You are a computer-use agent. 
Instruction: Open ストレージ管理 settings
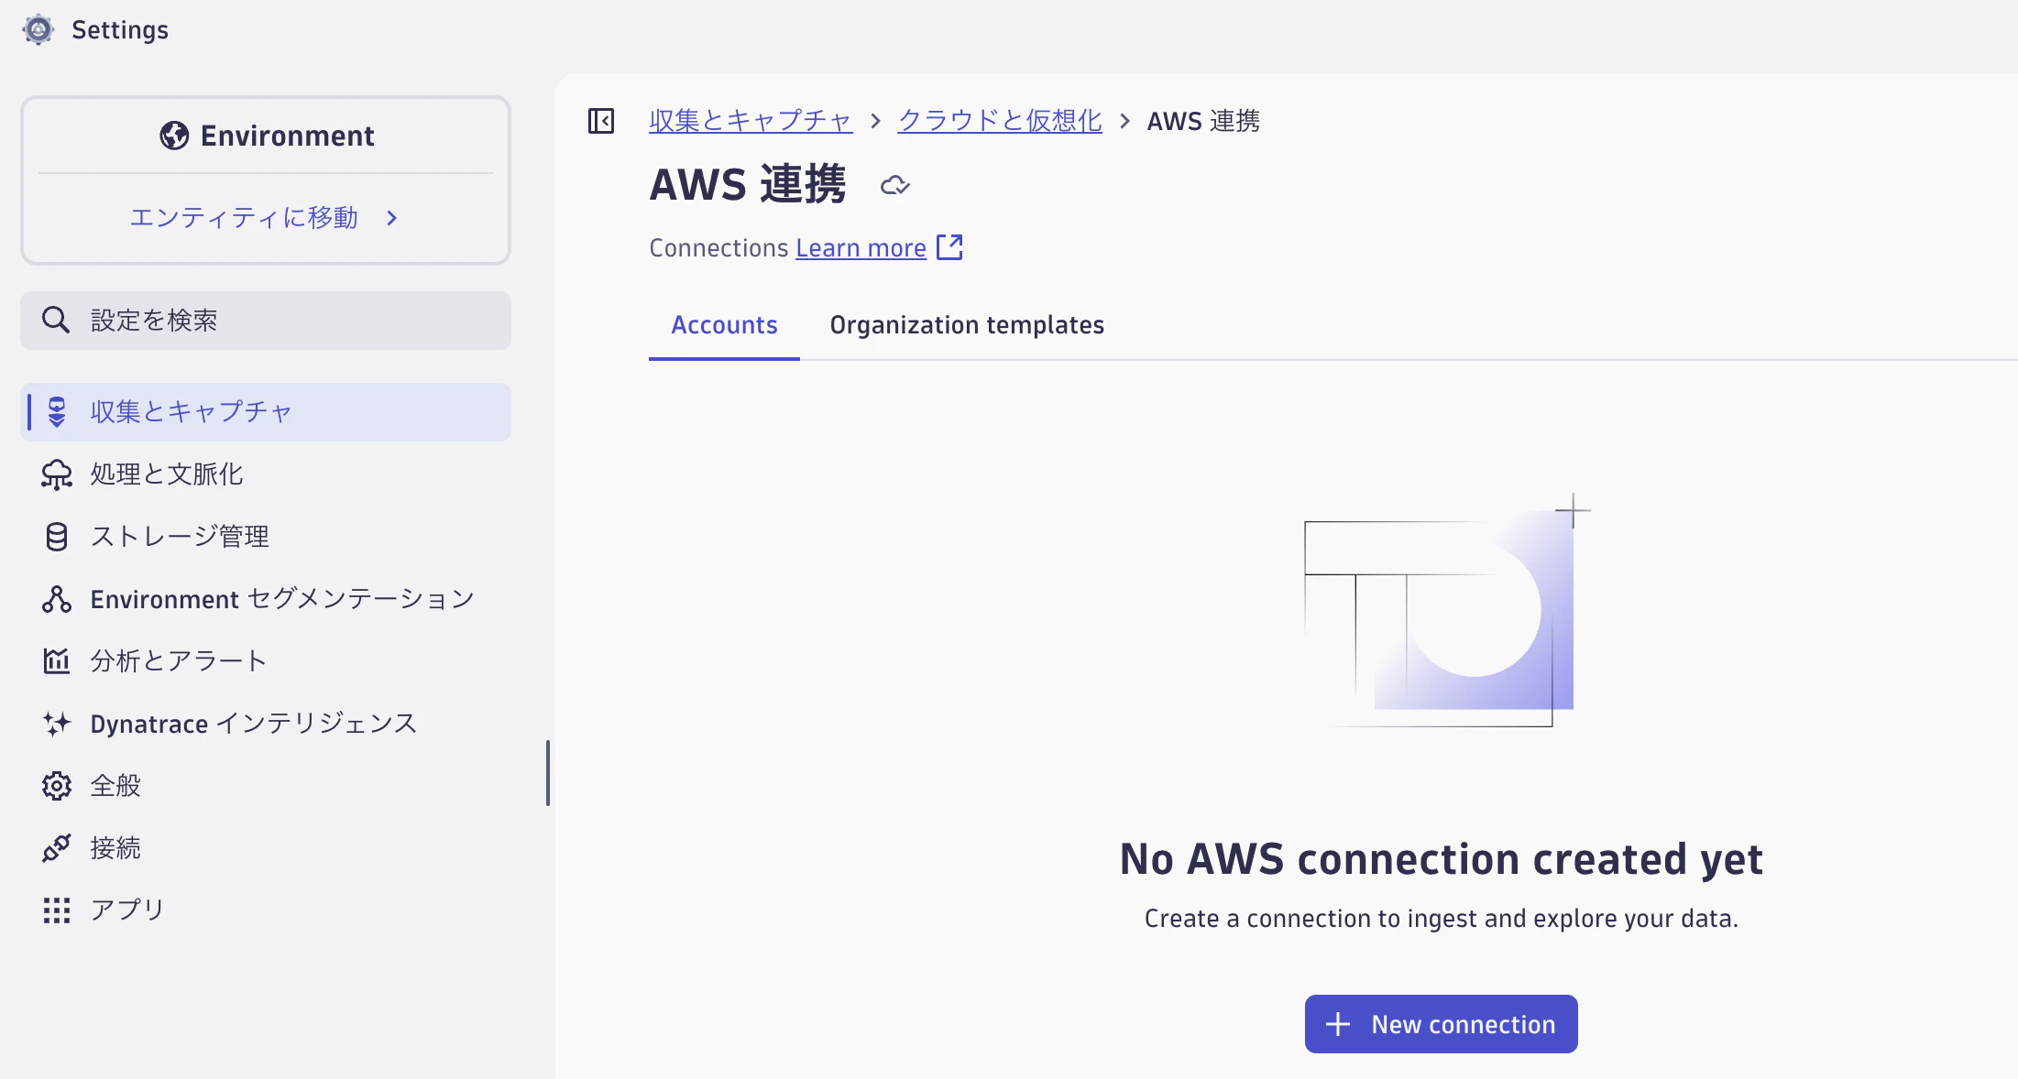point(266,537)
